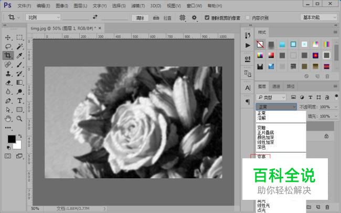
Task: Choose 溶解 blend mode
Action: 261,118
